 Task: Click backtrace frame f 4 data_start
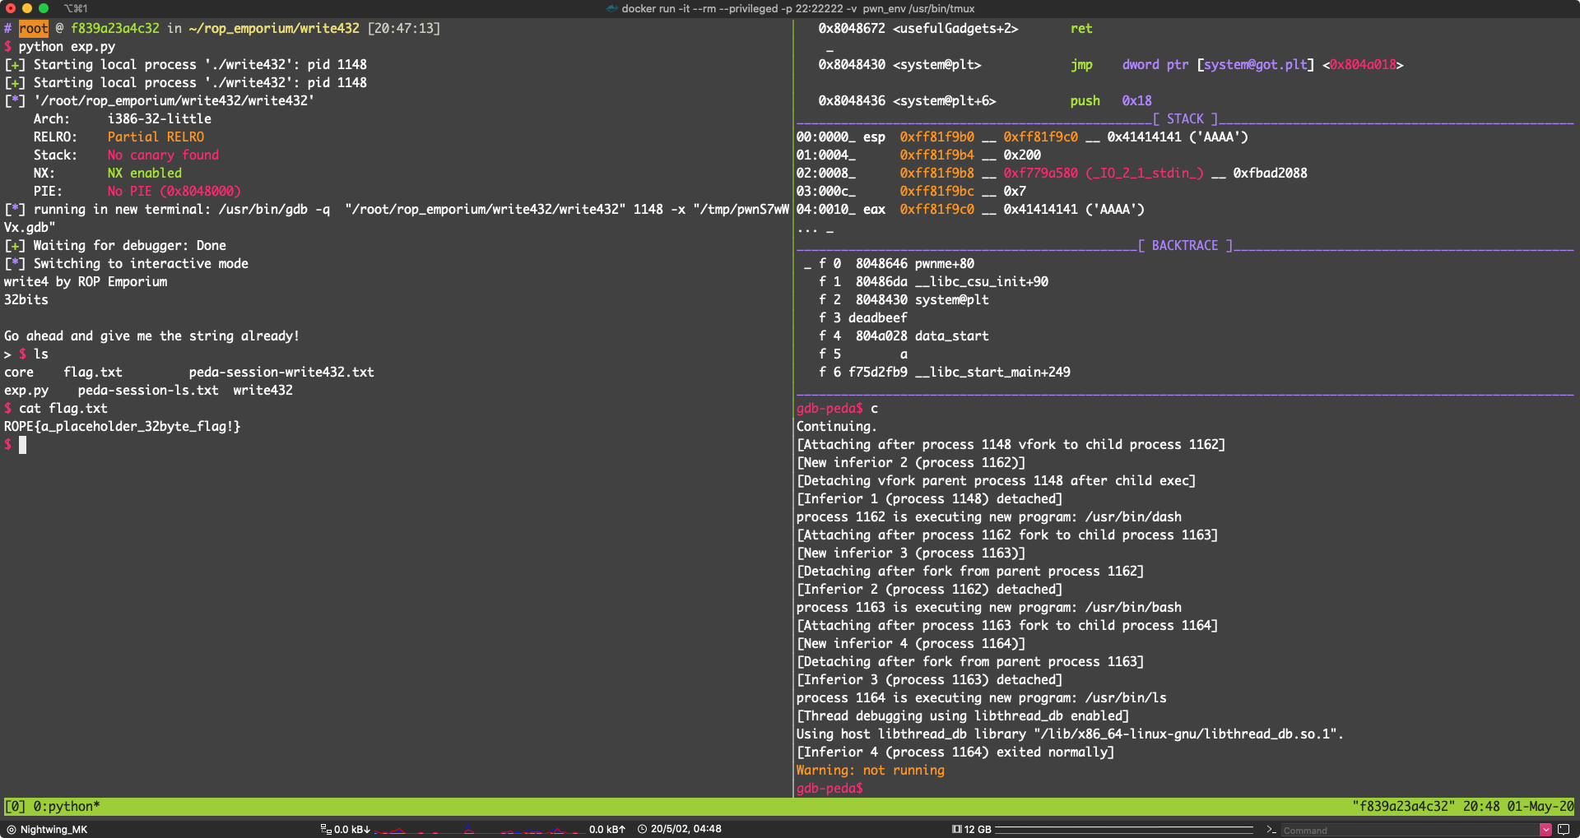point(904,336)
